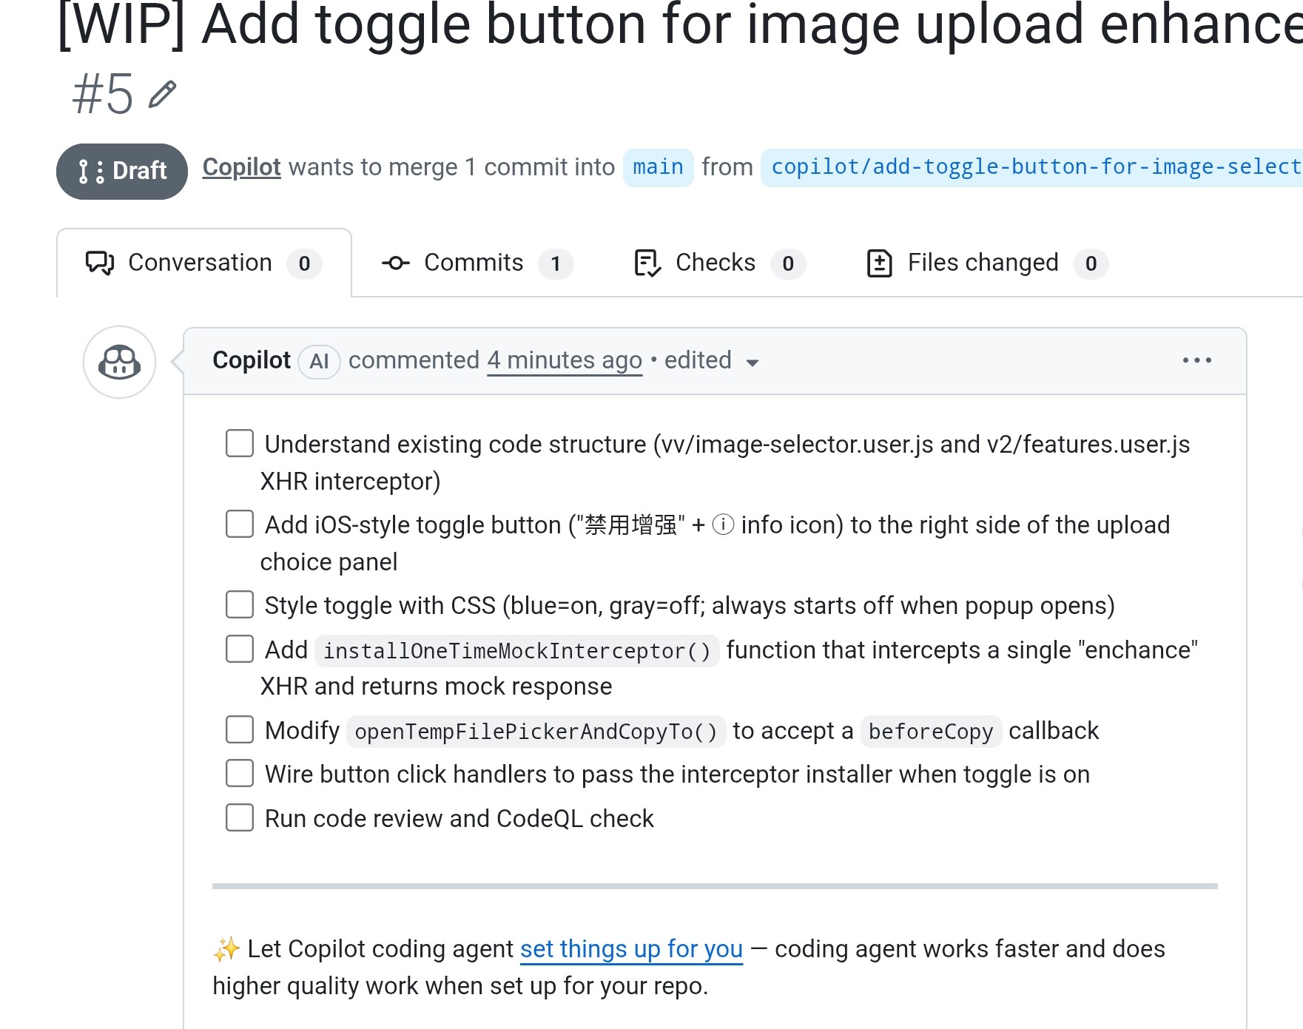Open the 'set things up for you' link
Viewport: 1303px width, 1029px height.
point(631,948)
